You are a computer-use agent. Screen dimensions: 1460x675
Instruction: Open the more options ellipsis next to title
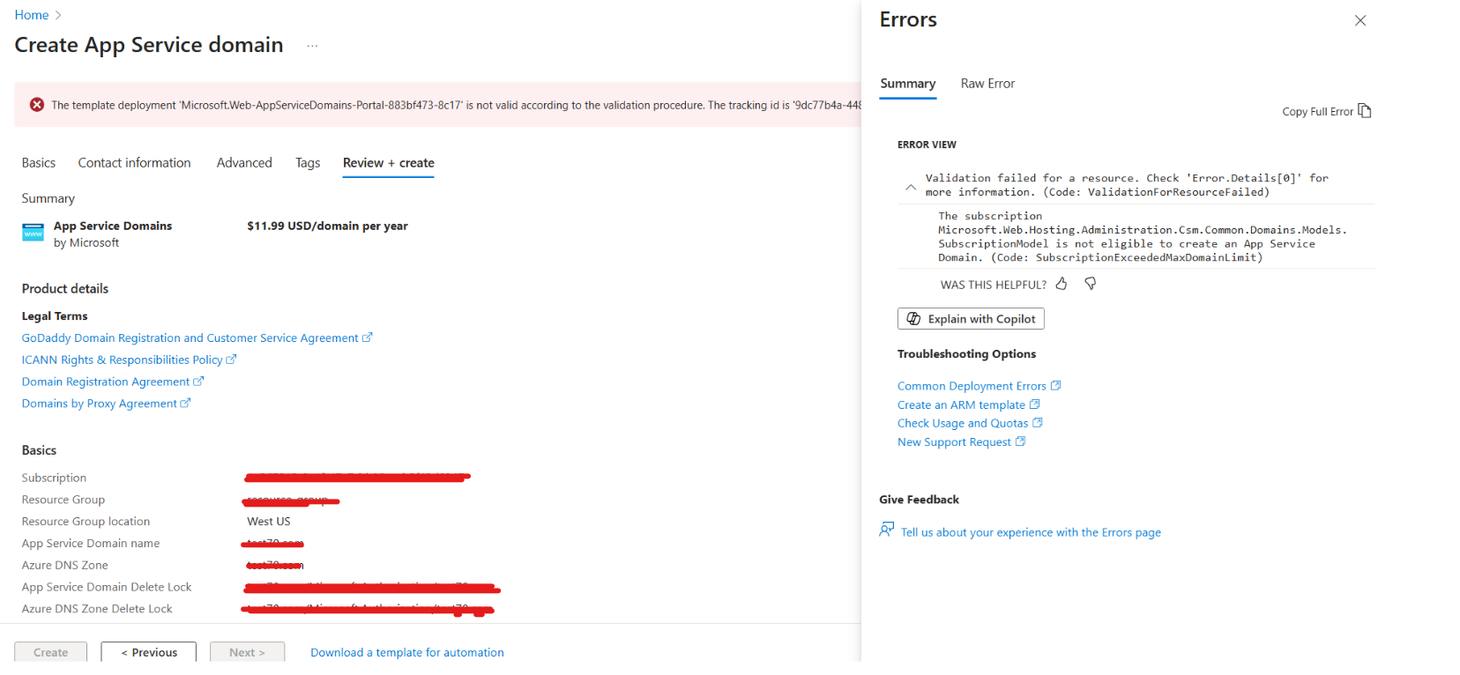[x=312, y=46]
